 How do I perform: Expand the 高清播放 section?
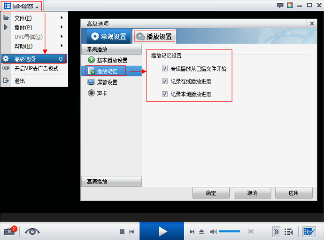(x=111, y=182)
